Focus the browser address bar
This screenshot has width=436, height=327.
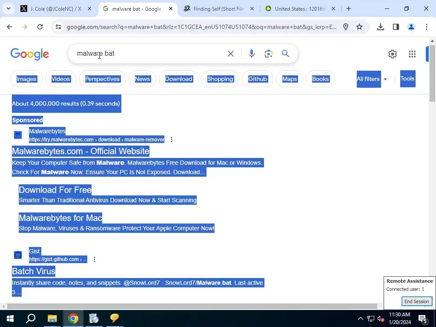201,27
